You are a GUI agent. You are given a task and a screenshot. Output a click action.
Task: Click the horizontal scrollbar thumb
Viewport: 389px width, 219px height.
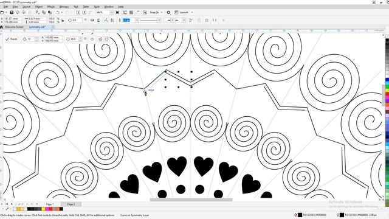pyautogui.click(x=191, y=200)
